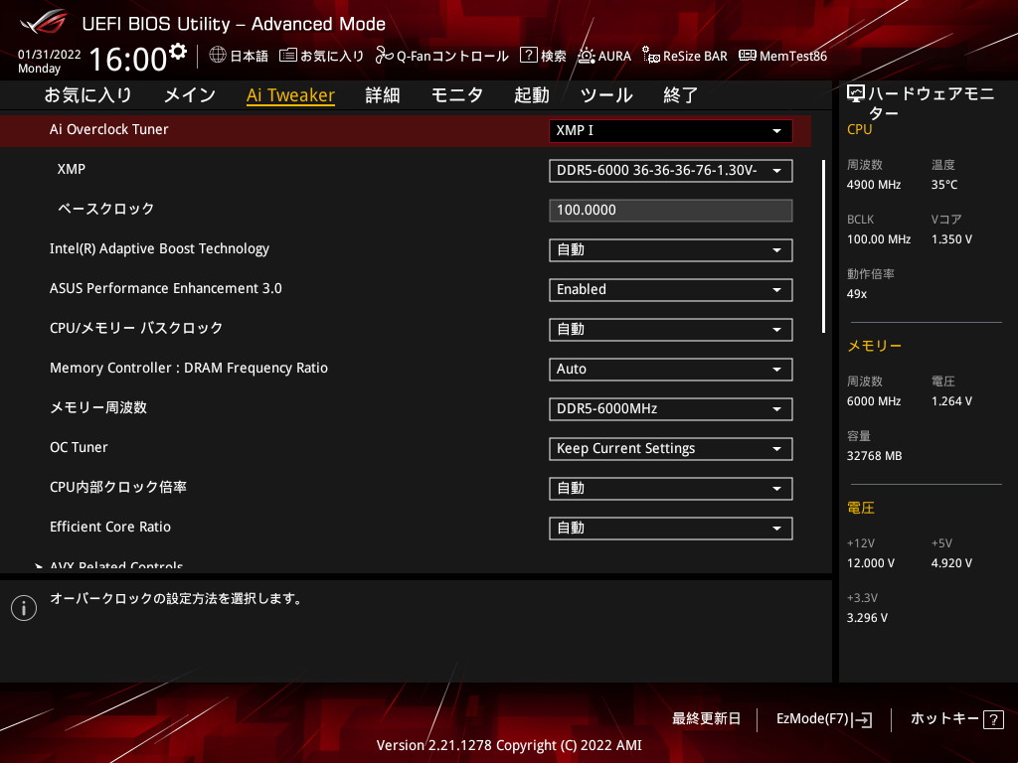Open Q-Fan control fan icon
The width and height of the screenshot is (1018, 763).
click(384, 56)
